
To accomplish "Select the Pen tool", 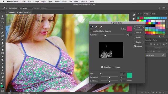I will pos(2,63).
